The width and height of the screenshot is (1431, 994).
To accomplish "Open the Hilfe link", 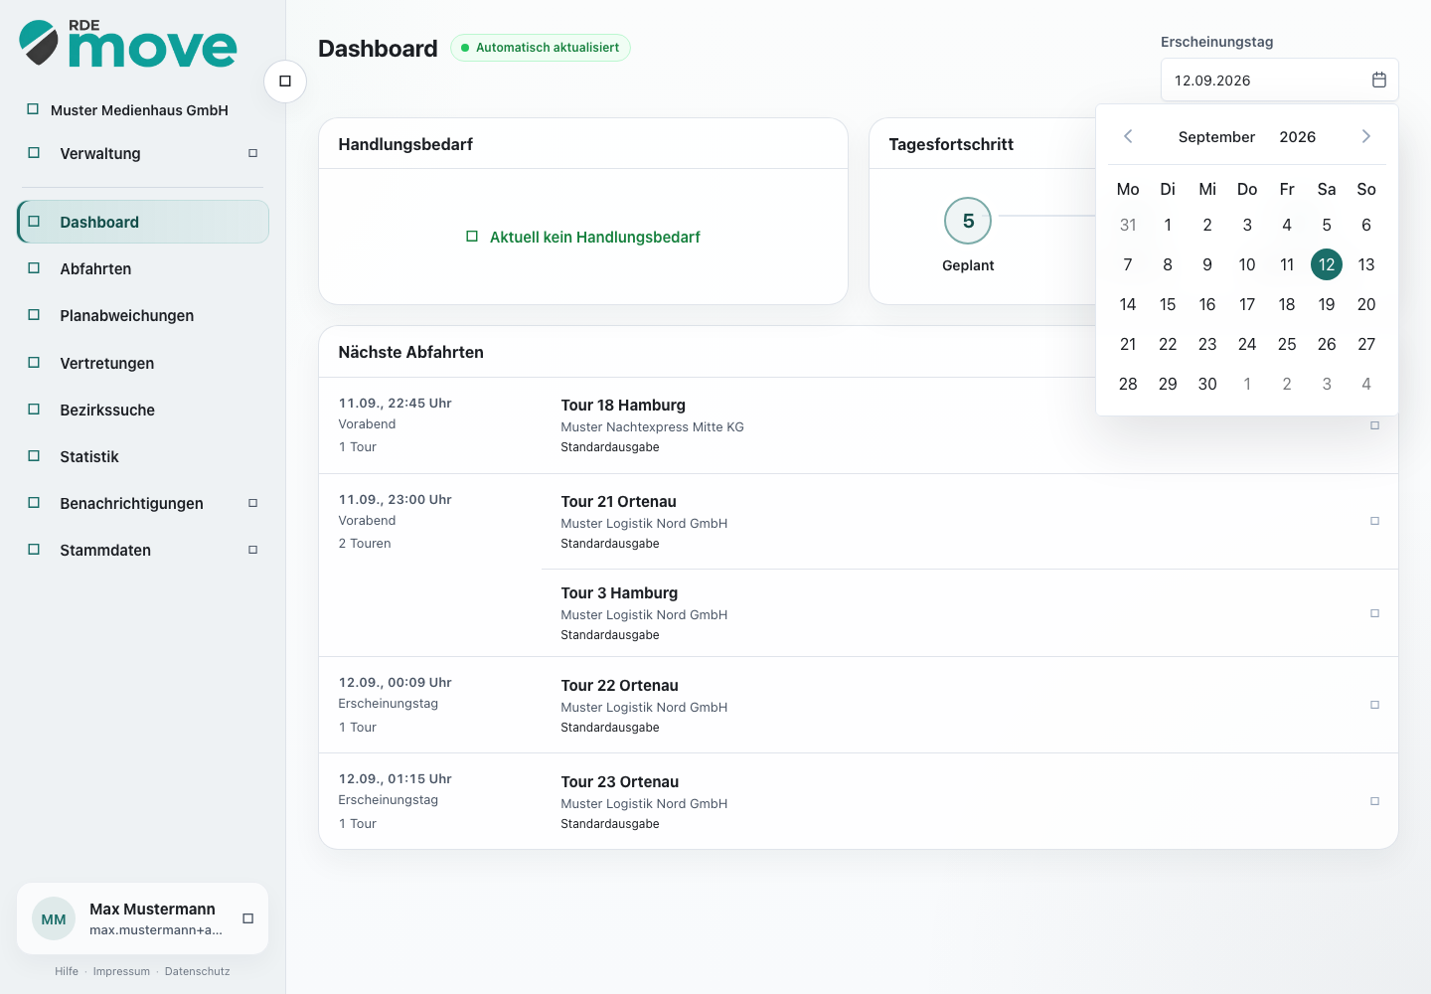I will click(x=67, y=971).
